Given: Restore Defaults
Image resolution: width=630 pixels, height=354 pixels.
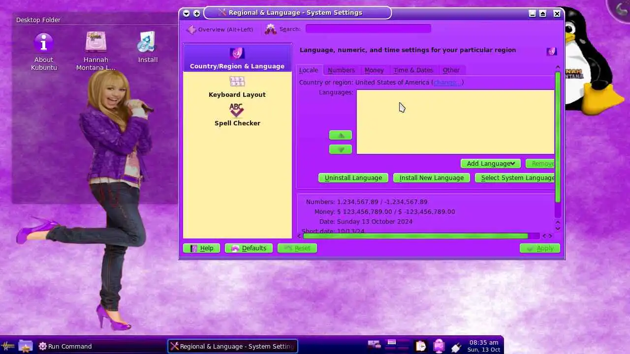Looking at the screenshot, I should pyautogui.click(x=249, y=248).
